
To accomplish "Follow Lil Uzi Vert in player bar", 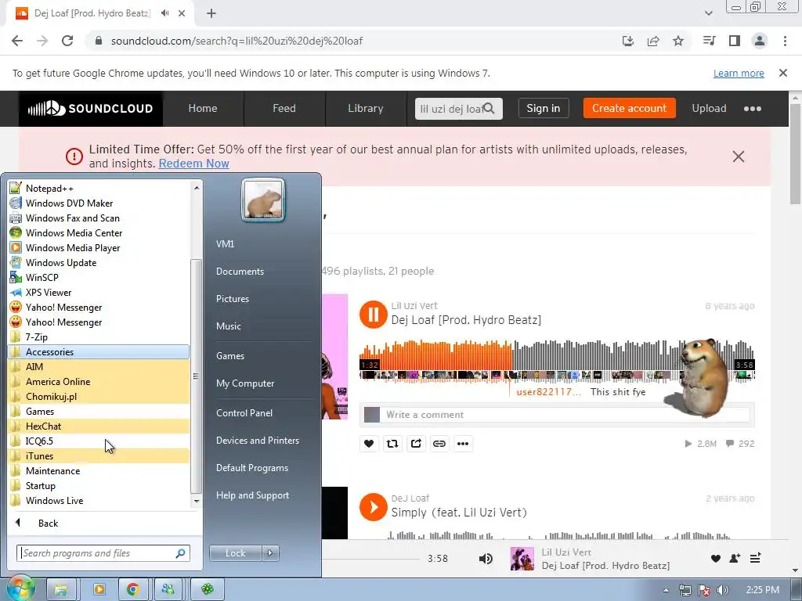I will pyautogui.click(x=735, y=559).
